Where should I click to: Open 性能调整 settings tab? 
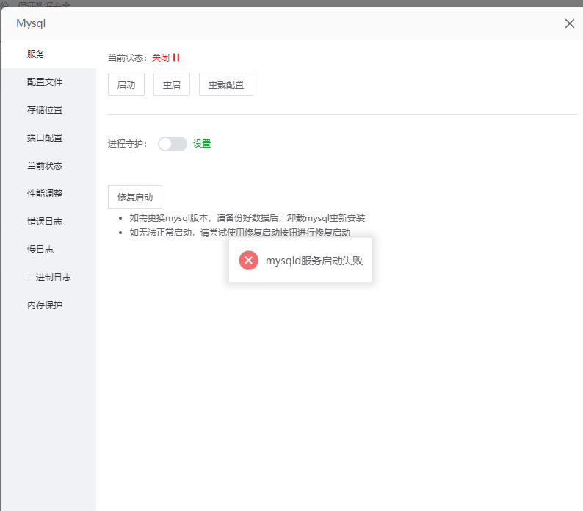coord(48,193)
